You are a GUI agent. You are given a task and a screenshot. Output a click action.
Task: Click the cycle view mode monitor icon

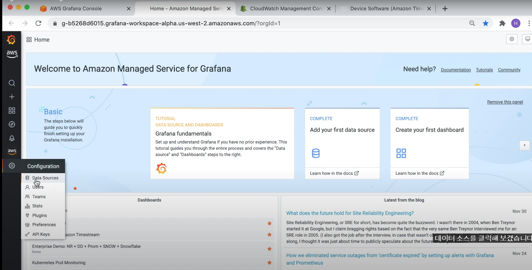click(527, 39)
